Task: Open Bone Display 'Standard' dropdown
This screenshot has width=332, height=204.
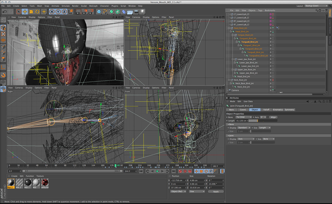Action: (244, 128)
